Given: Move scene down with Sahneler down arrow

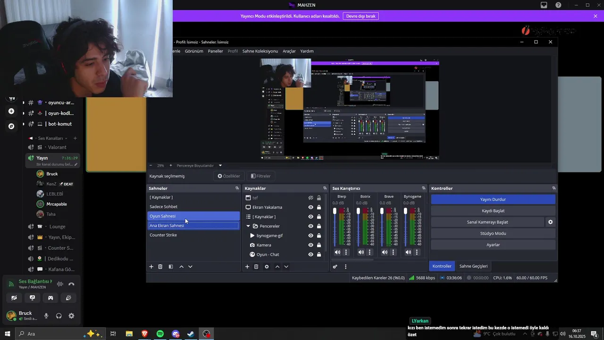Looking at the screenshot, I should point(190,267).
